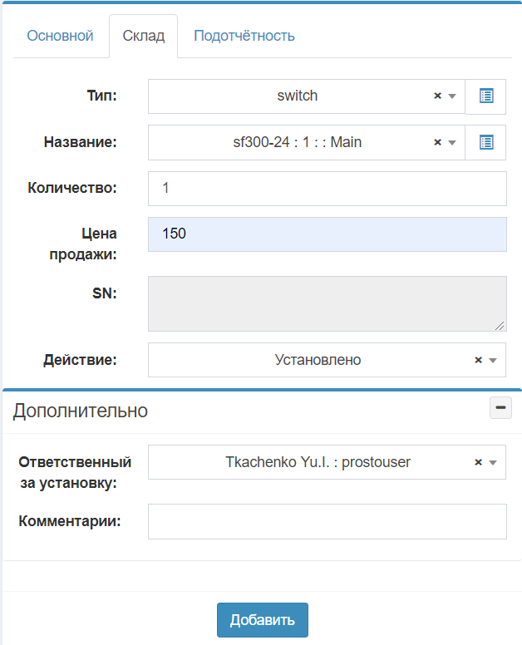Open the Действие dropdown list
The height and width of the screenshot is (645, 522).
493,360
